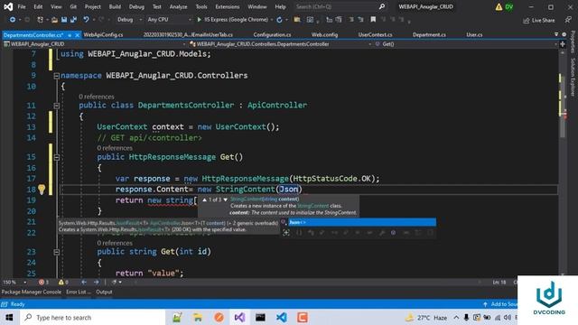Open File Explorer from the taskbar
Screen dimensions: 578x325
click(x=198, y=317)
